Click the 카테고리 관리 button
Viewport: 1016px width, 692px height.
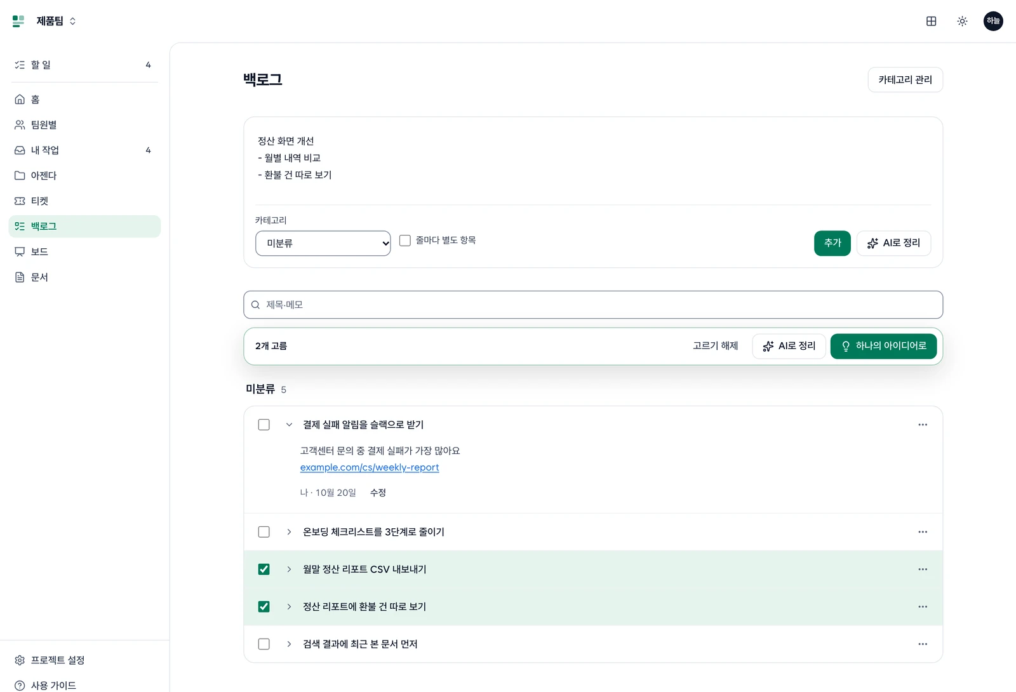tap(905, 80)
